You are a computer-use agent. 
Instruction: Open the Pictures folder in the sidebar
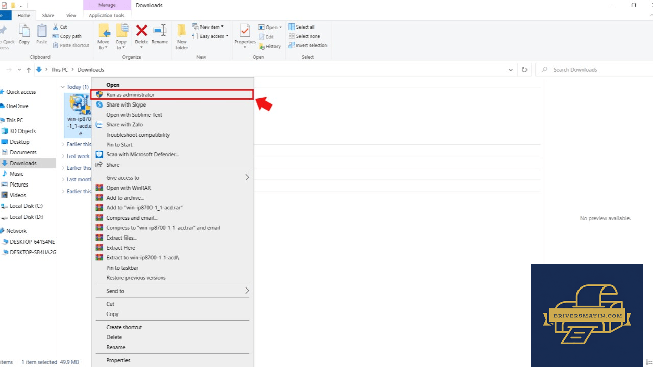pyautogui.click(x=19, y=185)
